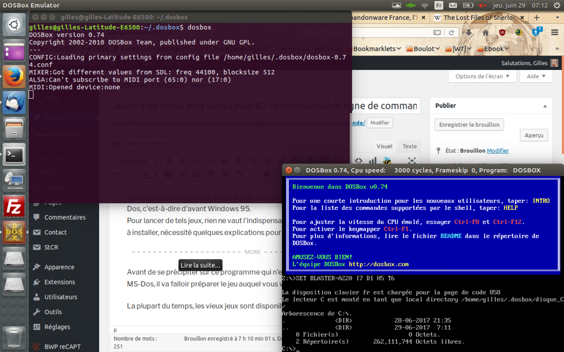Image resolution: width=564 pixels, height=352 pixels.
Task: Launch FileZilla from the dock
Action: tap(14, 206)
